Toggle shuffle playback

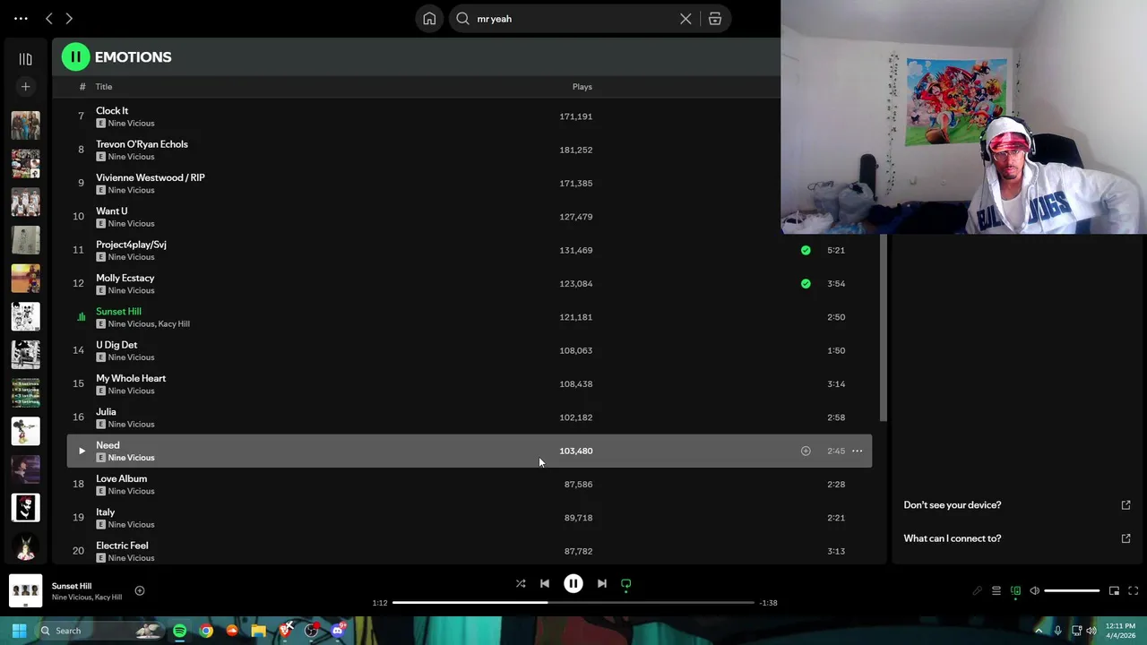[521, 584]
